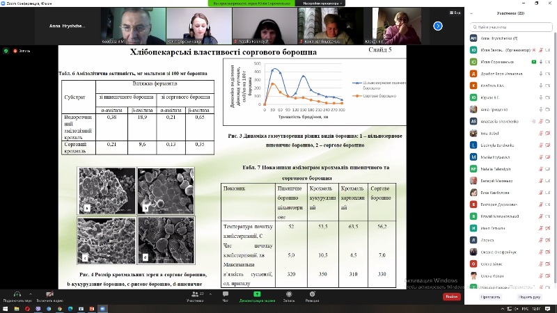Open the Reactions icon in toolbar
The height and width of the screenshot is (313, 557).
click(x=312, y=294)
